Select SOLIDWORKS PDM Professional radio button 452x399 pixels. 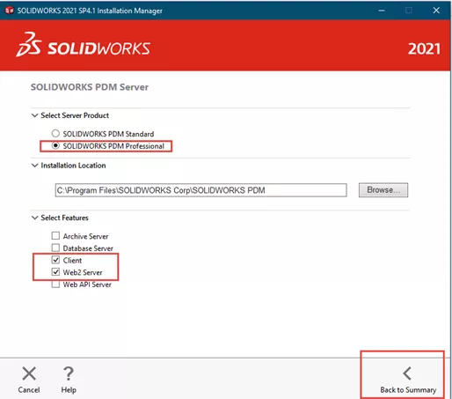coord(55,145)
